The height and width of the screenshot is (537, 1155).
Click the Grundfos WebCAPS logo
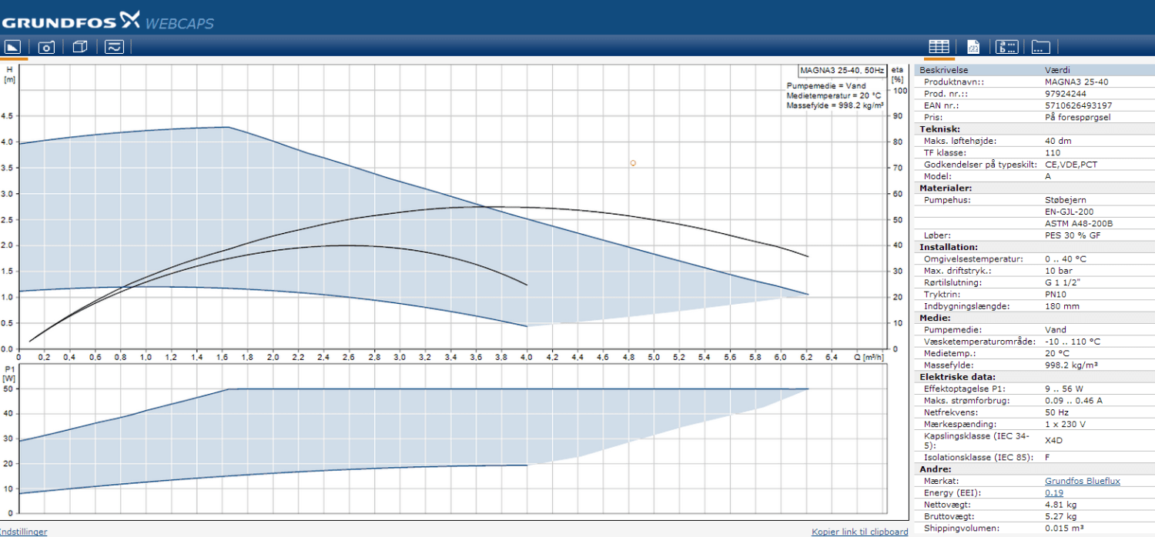108,19
